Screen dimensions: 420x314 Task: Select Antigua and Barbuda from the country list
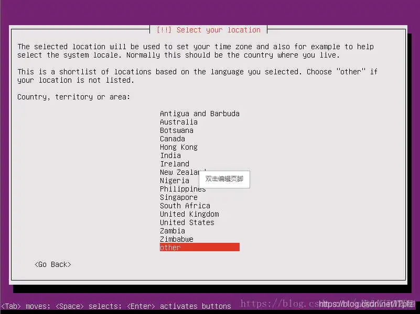[x=199, y=113]
